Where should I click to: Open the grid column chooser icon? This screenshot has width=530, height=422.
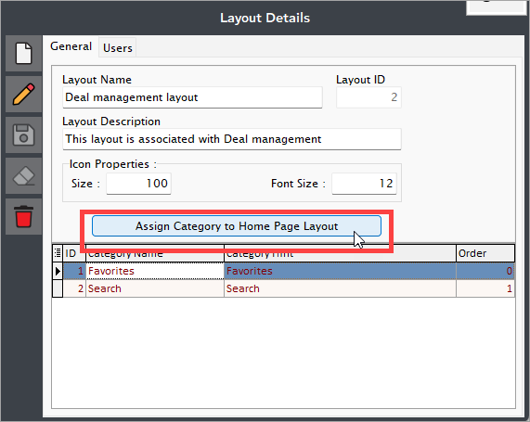[58, 252]
